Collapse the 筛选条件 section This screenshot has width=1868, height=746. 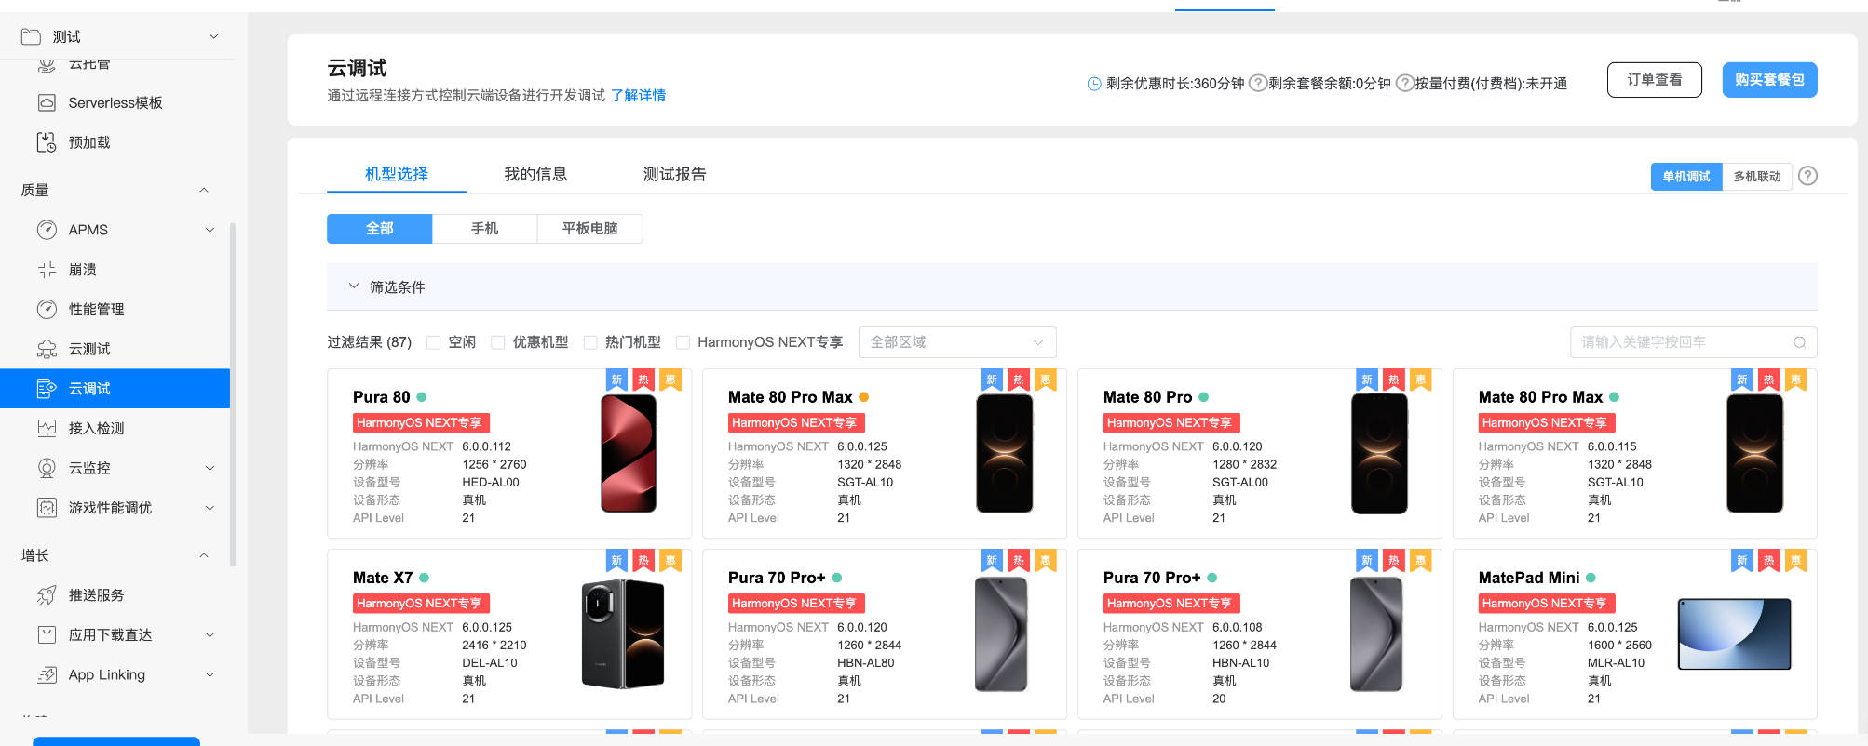[x=354, y=286]
